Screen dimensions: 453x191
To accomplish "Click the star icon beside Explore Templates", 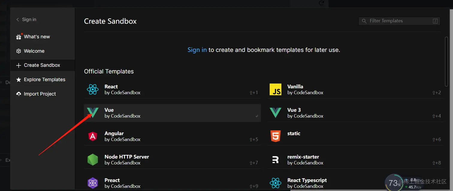I will click(19, 80).
